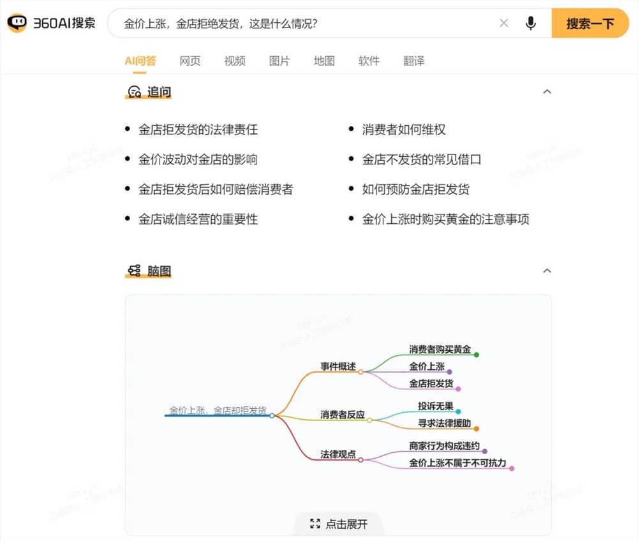Toggle the 事件概述 node circle
Image resolution: width=638 pixels, height=541 pixels.
coord(360,371)
